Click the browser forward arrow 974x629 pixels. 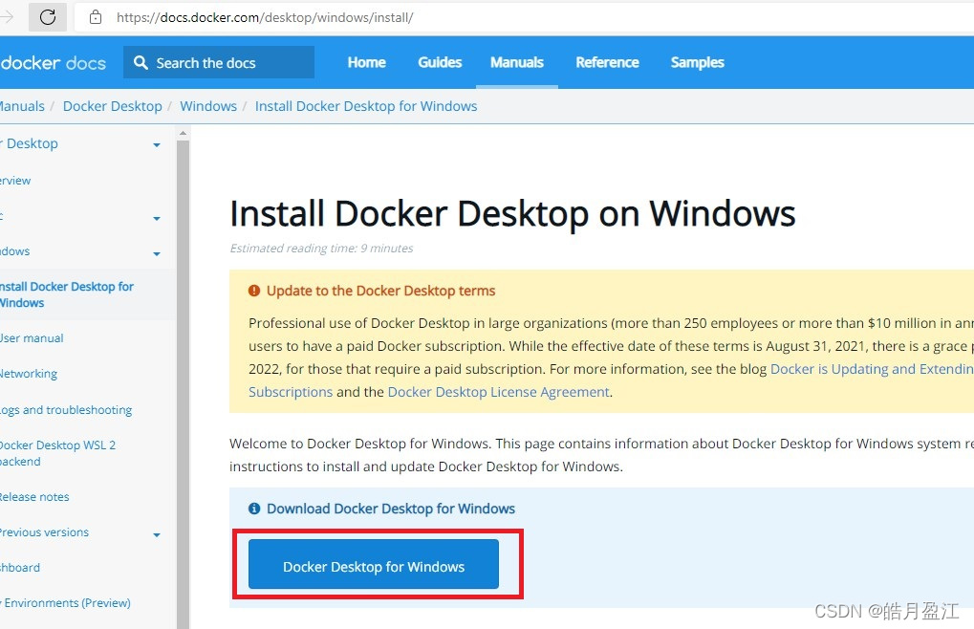[x=9, y=17]
